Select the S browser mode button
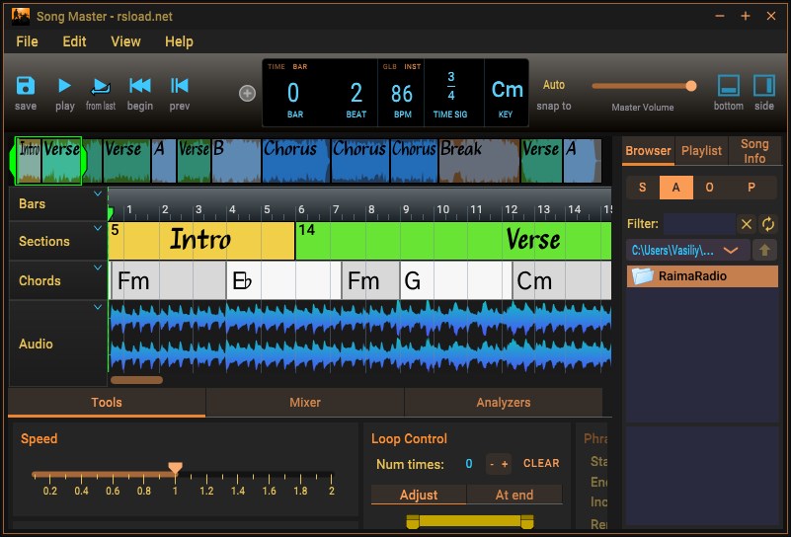The width and height of the screenshot is (791, 537). coord(643,188)
